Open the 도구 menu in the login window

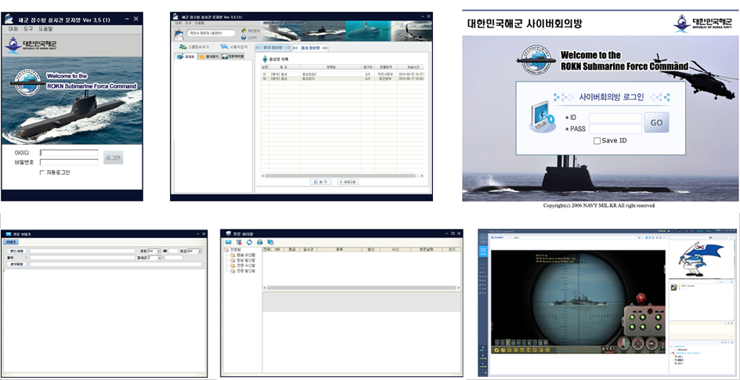[x=28, y=29]
